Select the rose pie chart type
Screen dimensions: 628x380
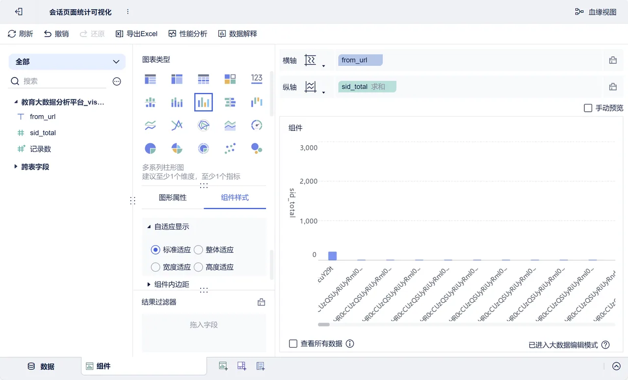point(177,149)
